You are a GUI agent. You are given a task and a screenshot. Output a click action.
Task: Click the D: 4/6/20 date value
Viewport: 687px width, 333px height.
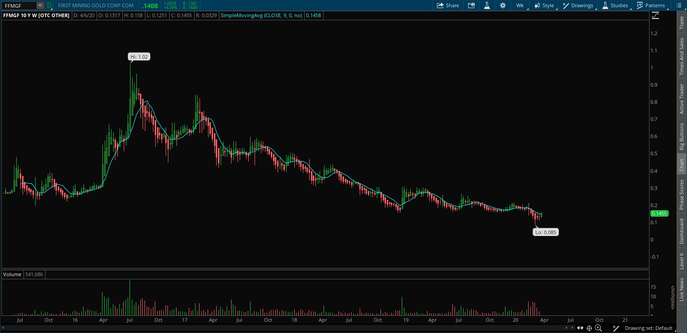click(84, 15)
